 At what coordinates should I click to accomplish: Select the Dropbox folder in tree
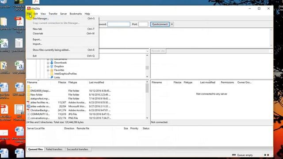click(59, 67)
